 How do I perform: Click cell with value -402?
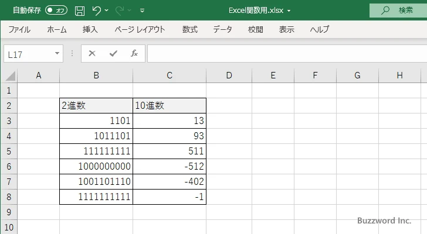pos(170,181)
